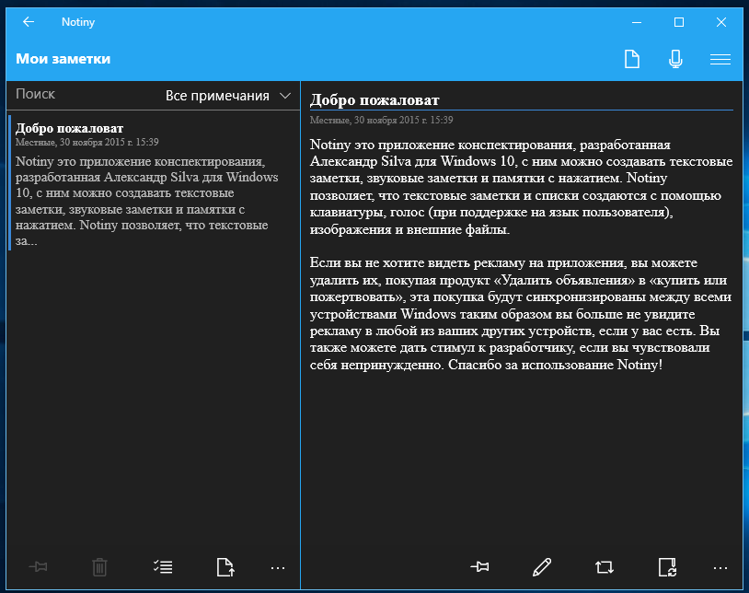Click the repeat arrows icon in note toolbar
The image size is (749, 593).
point(605,567)
